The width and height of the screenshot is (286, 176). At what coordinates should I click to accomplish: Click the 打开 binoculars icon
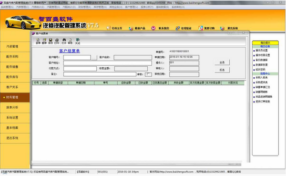click(x=64, y=41)
